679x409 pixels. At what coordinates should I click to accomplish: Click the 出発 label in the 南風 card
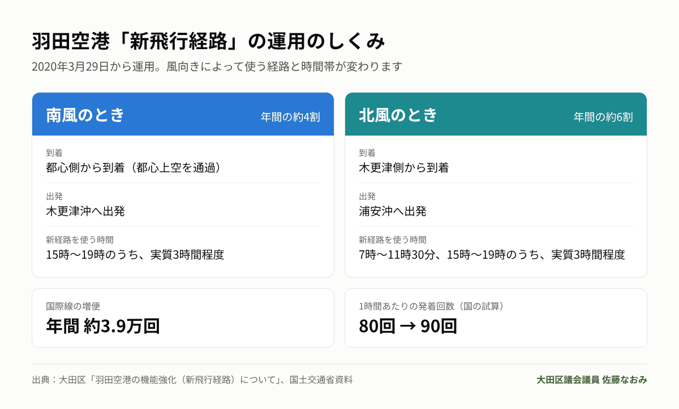pos(54,196)
